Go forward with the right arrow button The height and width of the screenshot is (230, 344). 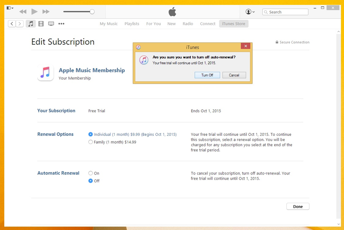coord(19,24)
